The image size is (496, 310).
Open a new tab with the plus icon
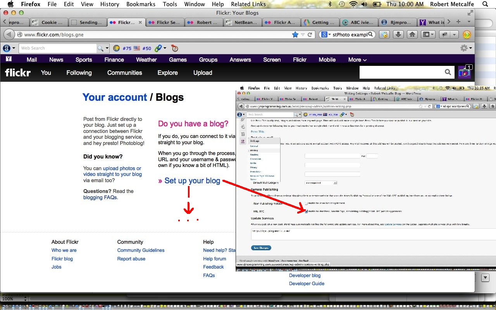(458, 22)
